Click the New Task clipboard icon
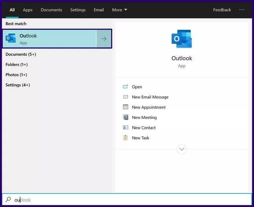Screen dimensions: 254x207 (x=126, y=137)
